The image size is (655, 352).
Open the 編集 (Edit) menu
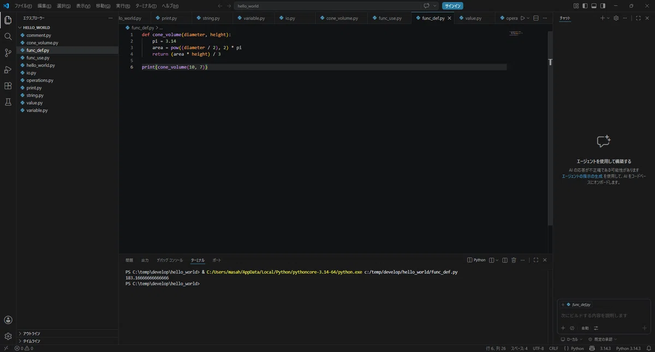pos(44,6)
